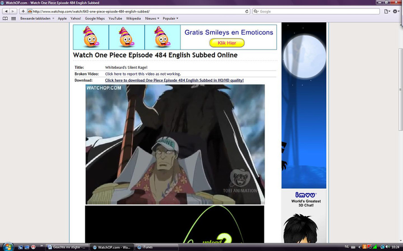Viewport: 403px width, 251px height.
Task: Go forward with the Safari forward arrow
Action: pyautogui.click(x=13, y=11)
